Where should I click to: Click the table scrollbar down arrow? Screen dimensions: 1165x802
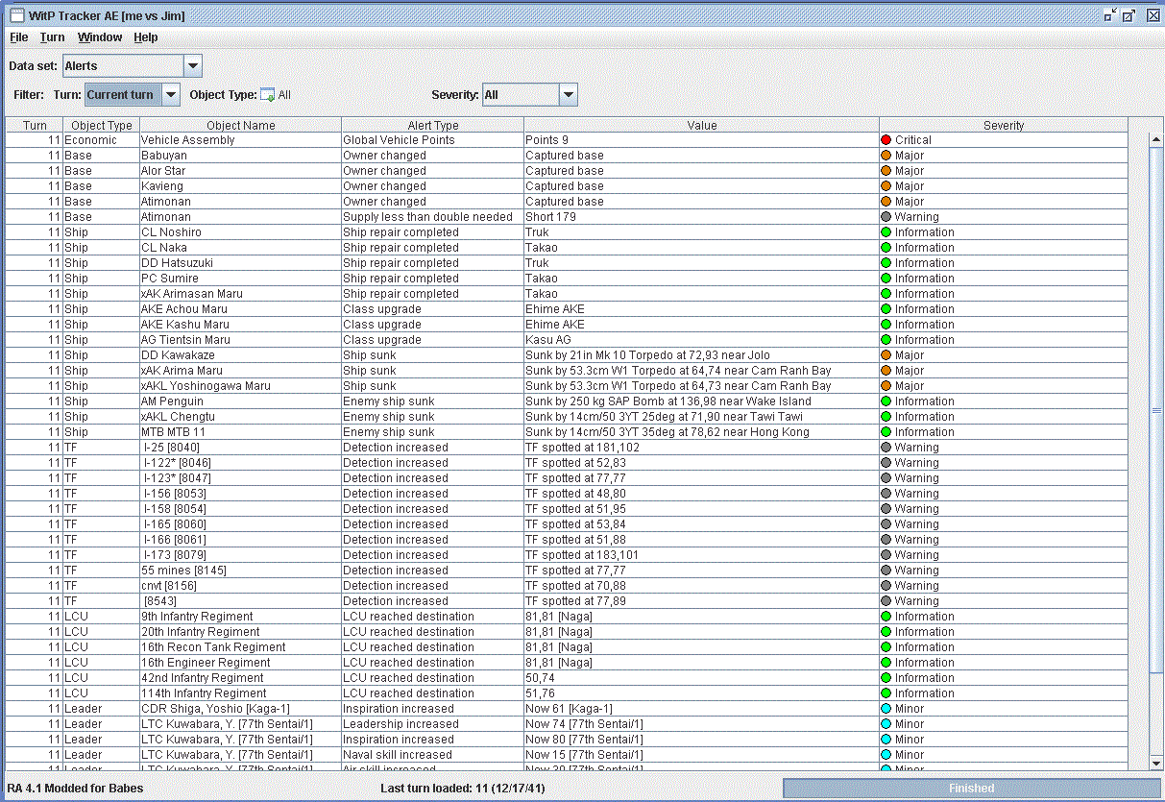point(1156,763)
